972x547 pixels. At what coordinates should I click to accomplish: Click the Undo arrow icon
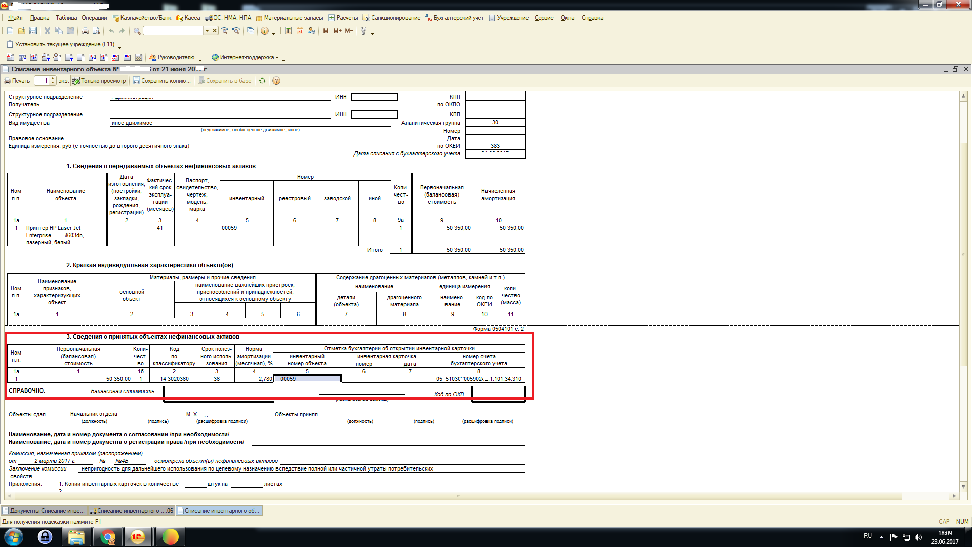[x=111, y=31]
